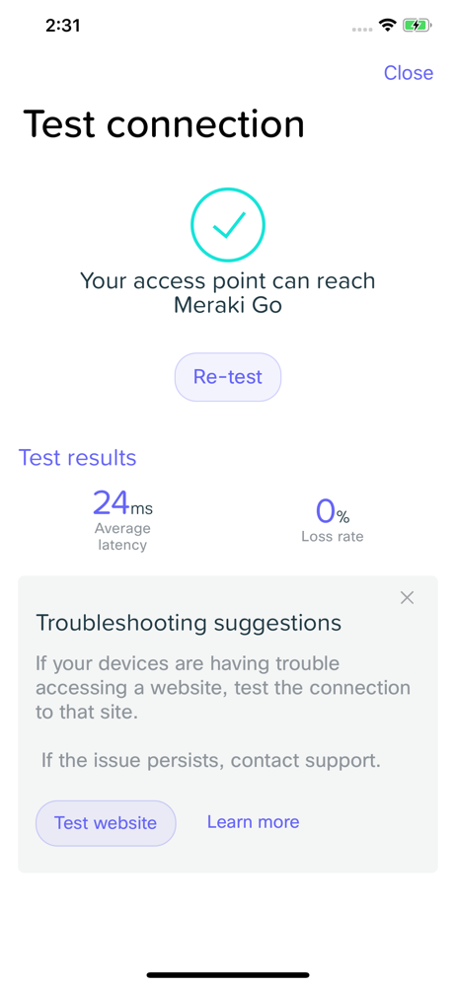Close the Test connection screen

pyautogui.click(x=409, y=73)
